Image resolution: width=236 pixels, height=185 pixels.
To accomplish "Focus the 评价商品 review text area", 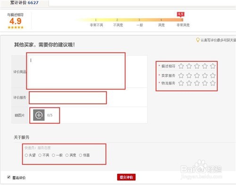I will click(76, 71).
